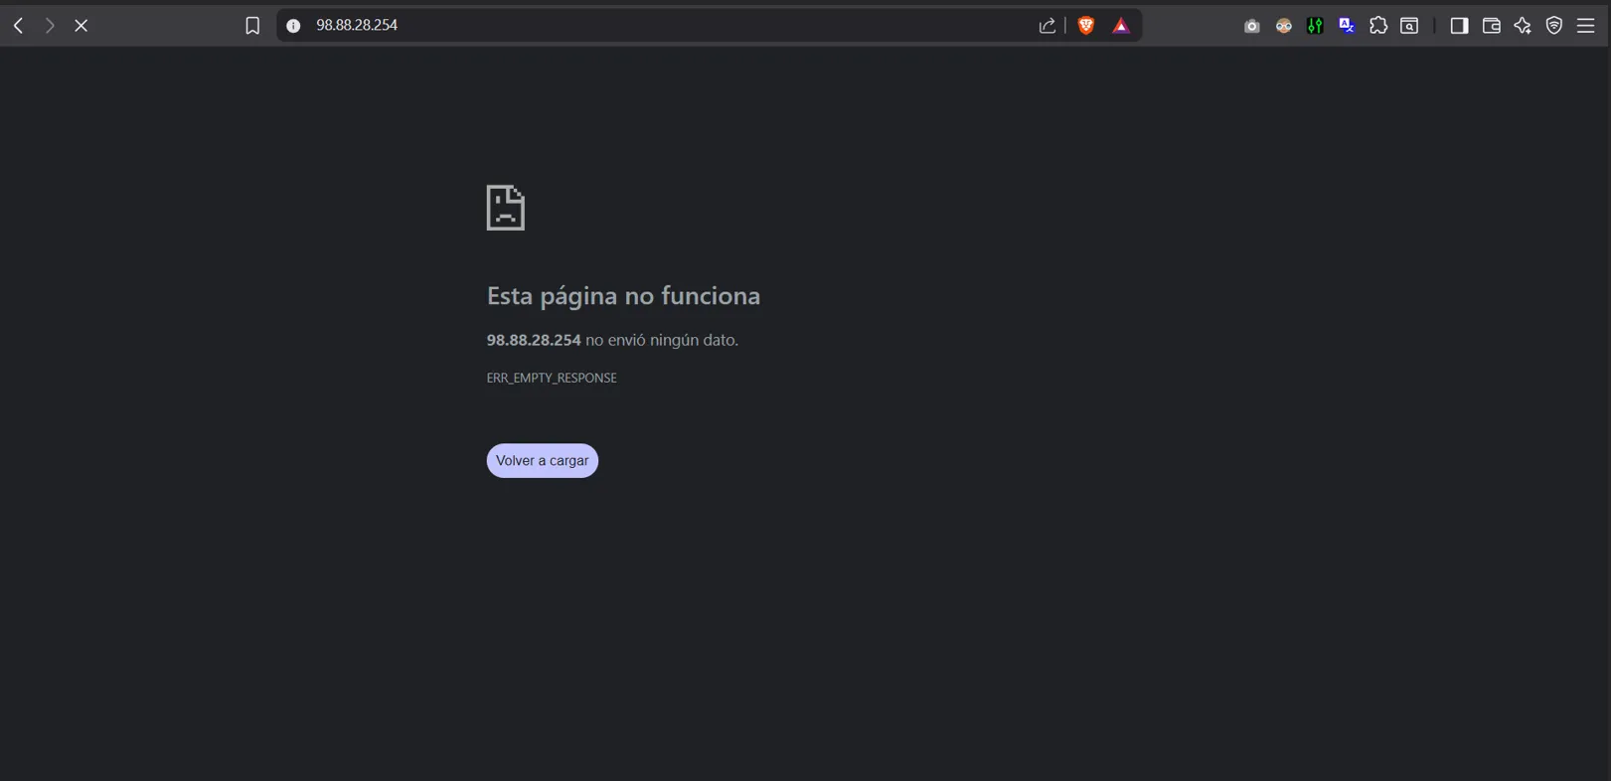
Task: Click the tab search window icon
Action: click(1409, 26)
